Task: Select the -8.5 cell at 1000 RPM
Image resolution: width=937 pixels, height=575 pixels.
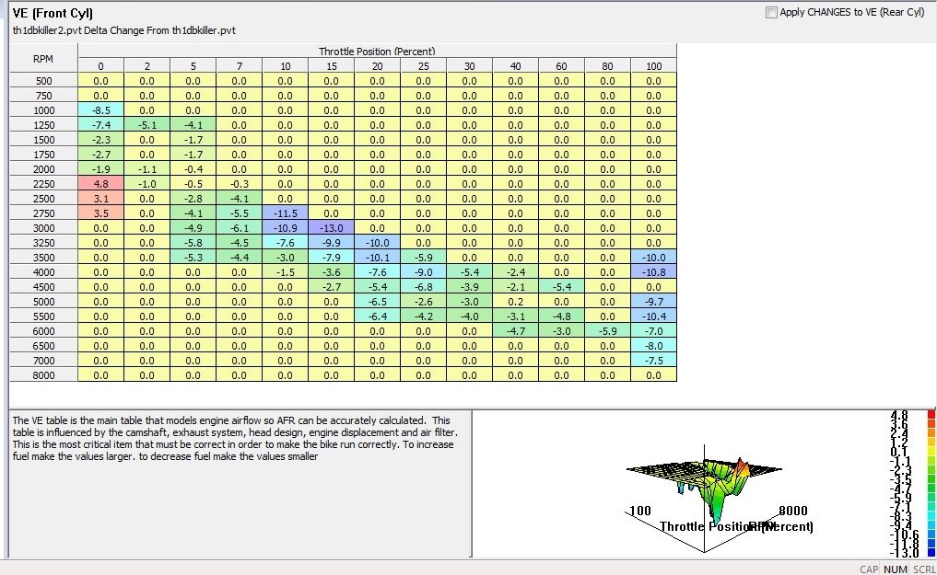Action: click(x=101, y=110)
